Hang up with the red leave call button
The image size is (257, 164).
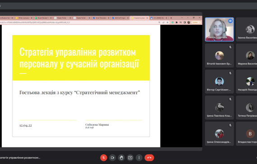point(149,158)
